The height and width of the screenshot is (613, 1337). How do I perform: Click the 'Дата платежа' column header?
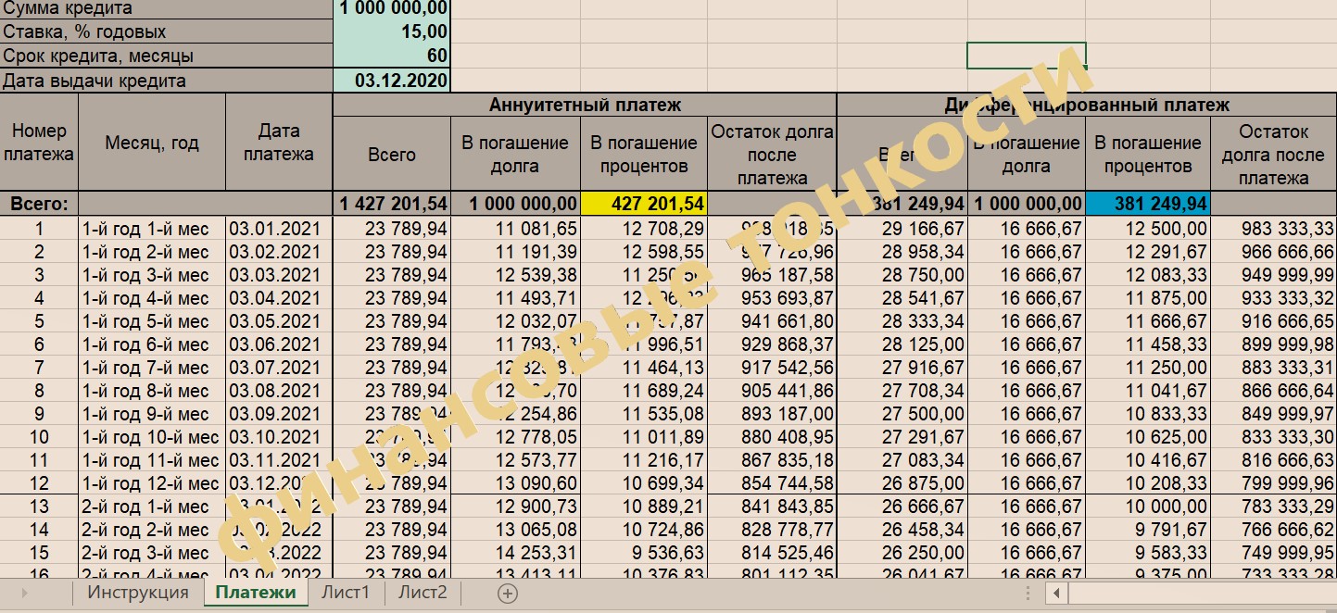point(279,143)
